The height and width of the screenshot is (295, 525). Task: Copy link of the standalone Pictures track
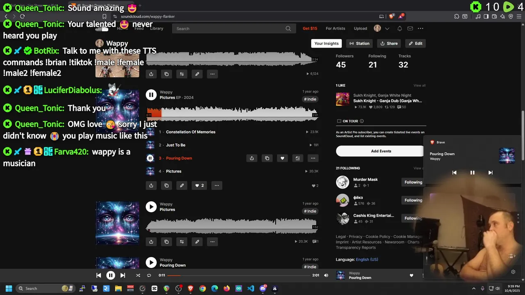coord(166,242)
